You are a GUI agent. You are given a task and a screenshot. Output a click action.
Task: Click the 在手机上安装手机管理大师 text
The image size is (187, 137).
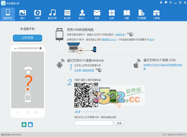[x=87, y=65]
